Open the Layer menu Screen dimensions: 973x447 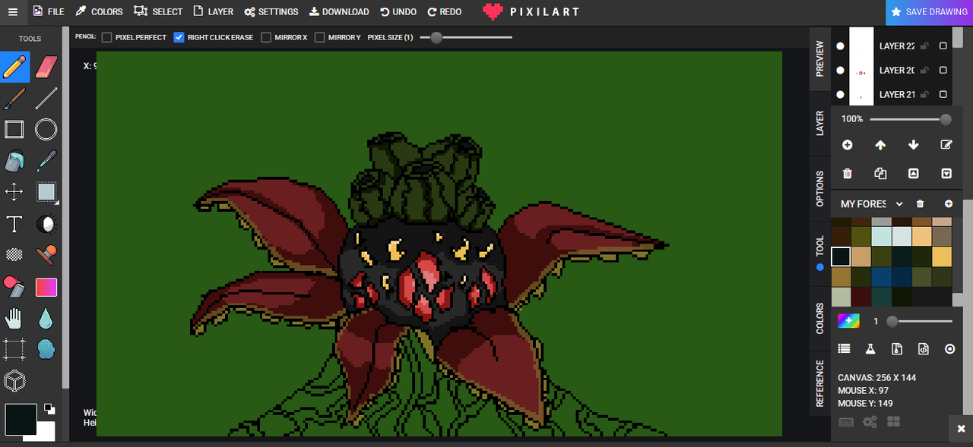pos(213,12)
